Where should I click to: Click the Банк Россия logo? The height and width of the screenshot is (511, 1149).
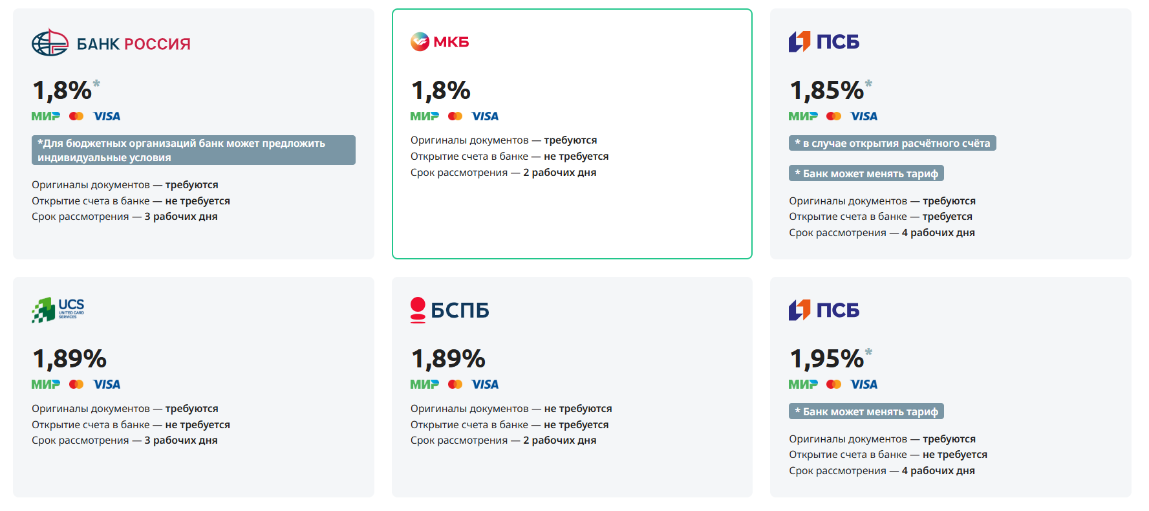click(x=111, y=43)
